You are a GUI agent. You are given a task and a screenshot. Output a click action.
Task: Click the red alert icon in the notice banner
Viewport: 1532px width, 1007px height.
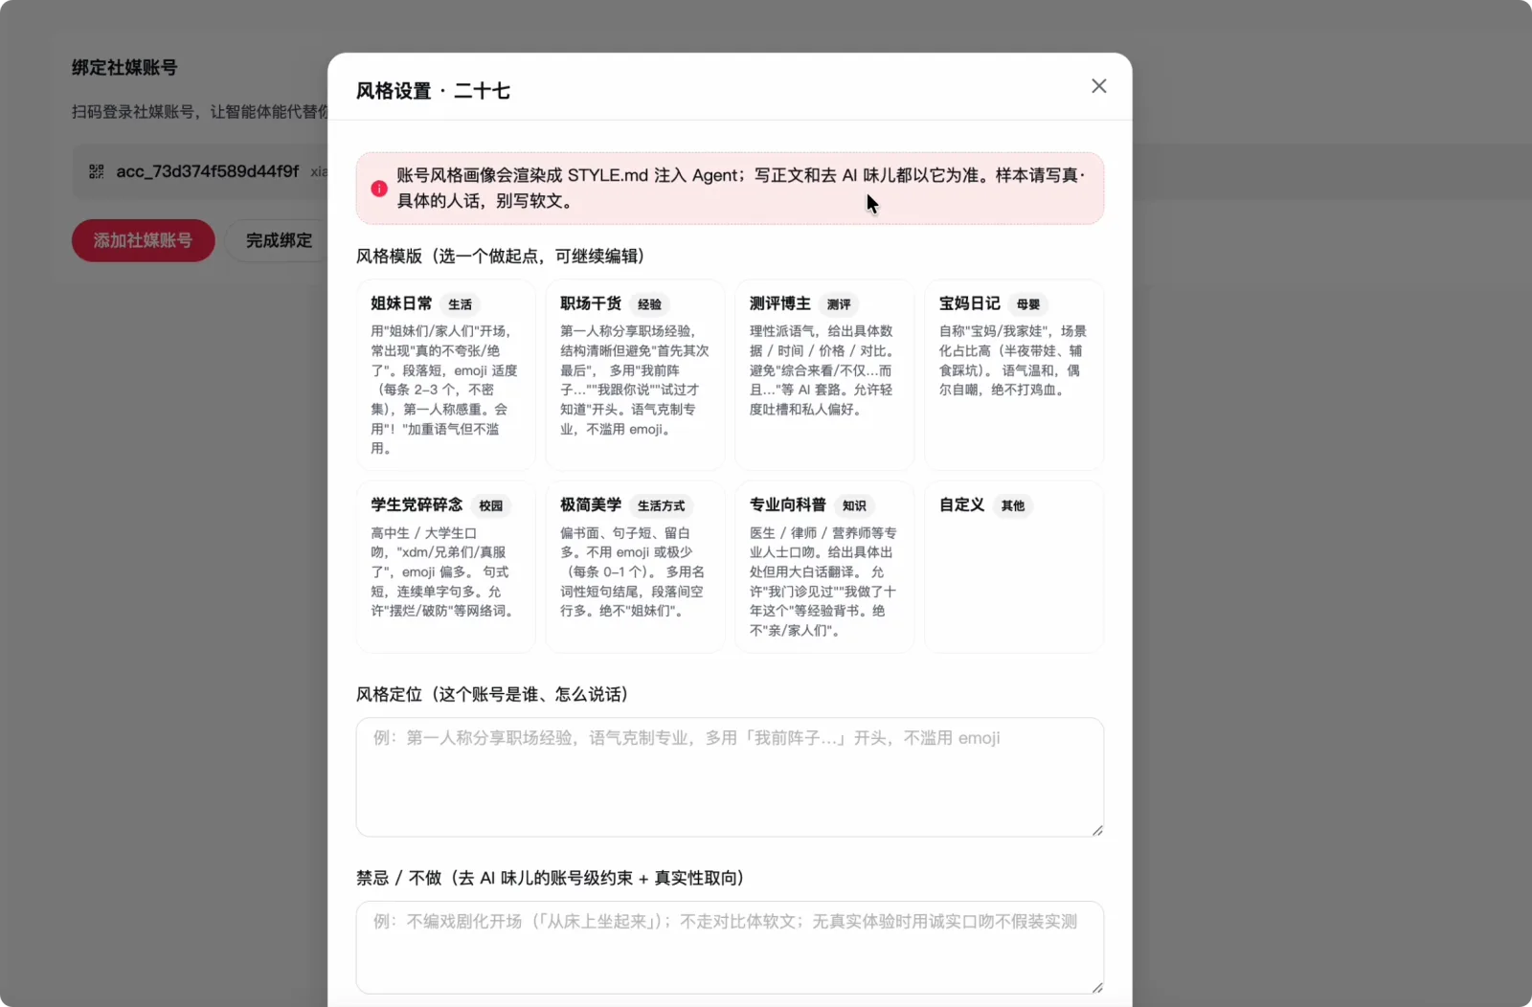(x=379, y=189)
